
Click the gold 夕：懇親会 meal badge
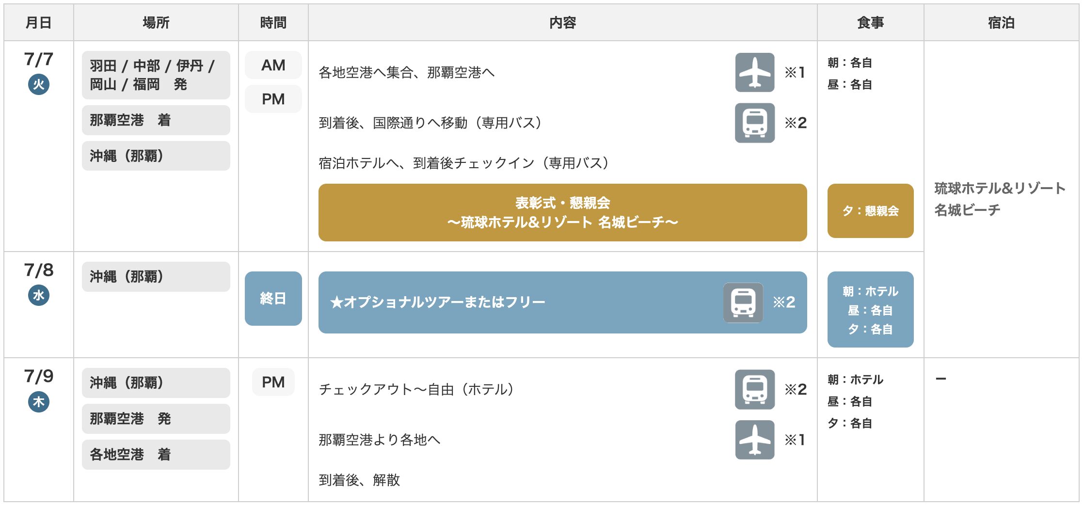click(870, 211)
